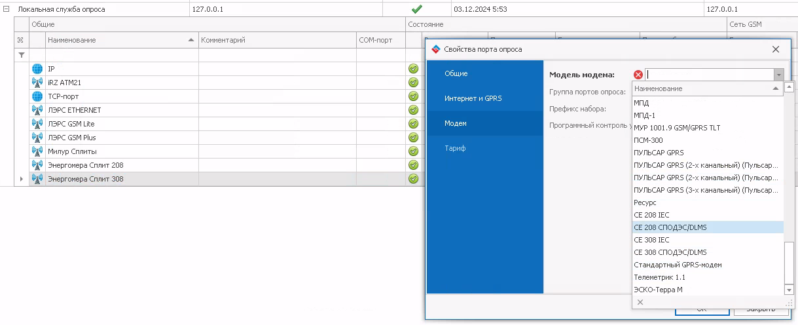
Task: Open the column chooser icon left of Наименование
Action: pyautogui.click(x=21, y=40)
